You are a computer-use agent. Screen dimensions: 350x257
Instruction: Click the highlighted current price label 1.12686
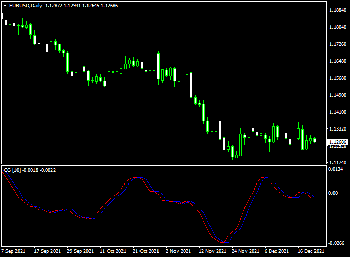click(338, 143)
